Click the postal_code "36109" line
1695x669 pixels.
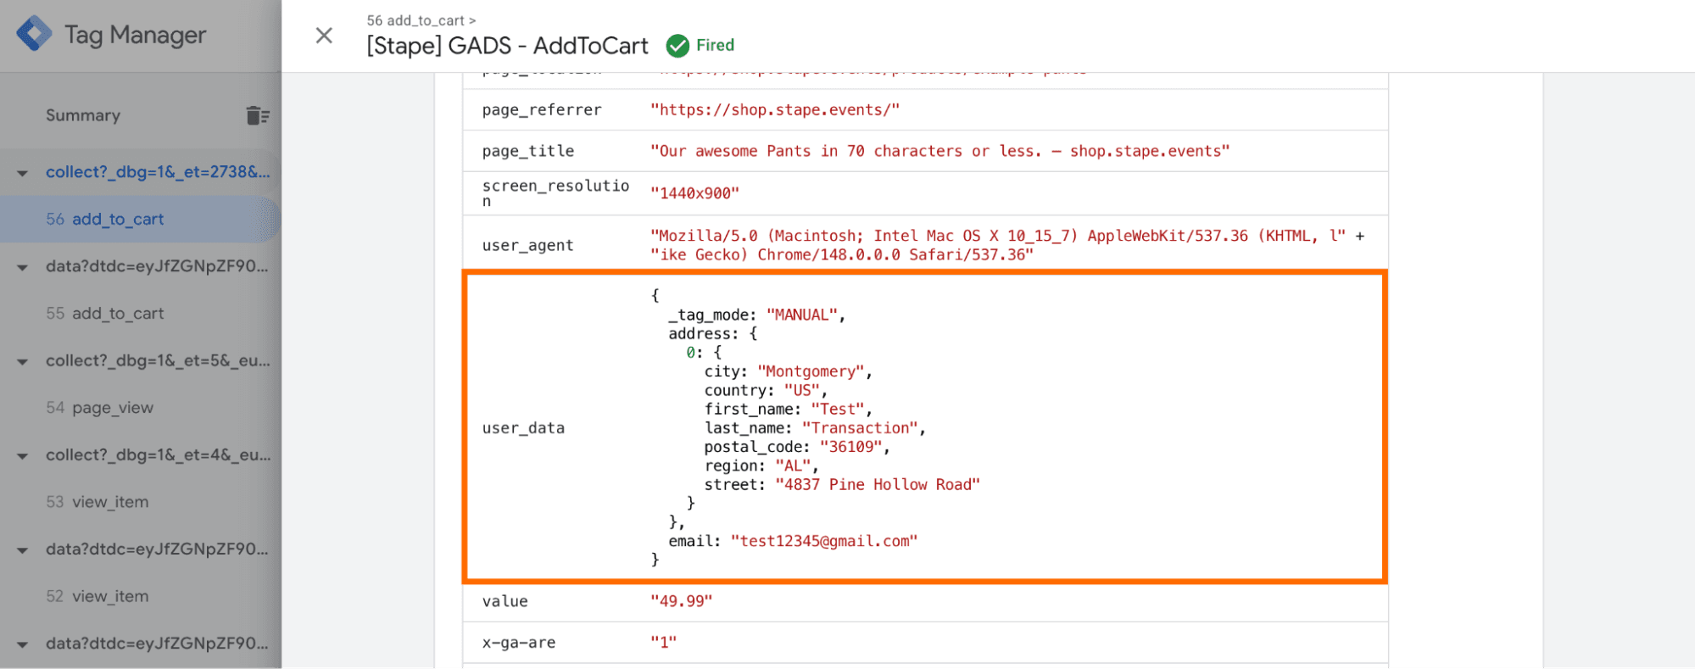tap(797, 447)
